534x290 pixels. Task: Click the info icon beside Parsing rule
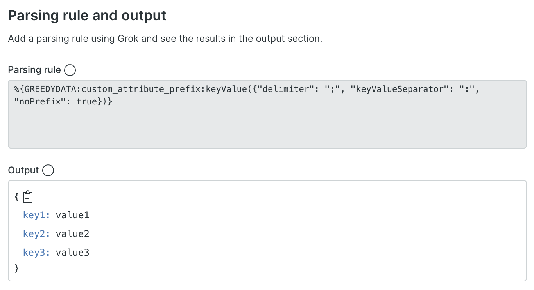(x=70, y=70)
